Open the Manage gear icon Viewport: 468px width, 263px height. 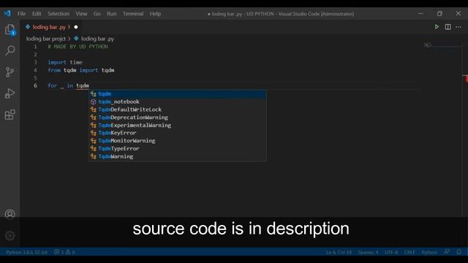(10, 235)
